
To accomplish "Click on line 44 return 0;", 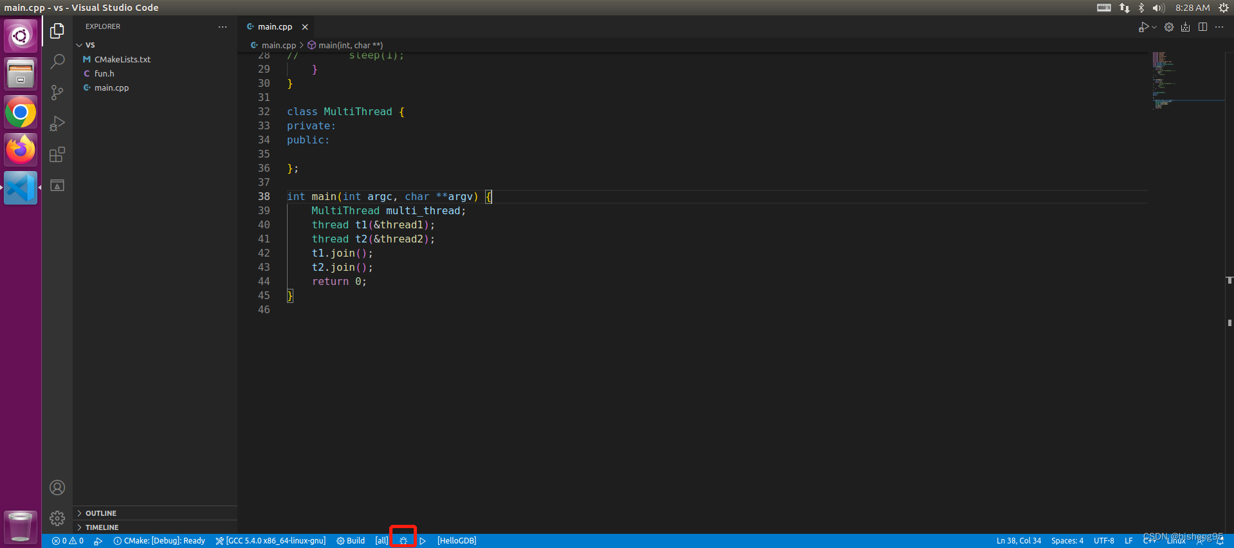I will (x=339, y=282).
